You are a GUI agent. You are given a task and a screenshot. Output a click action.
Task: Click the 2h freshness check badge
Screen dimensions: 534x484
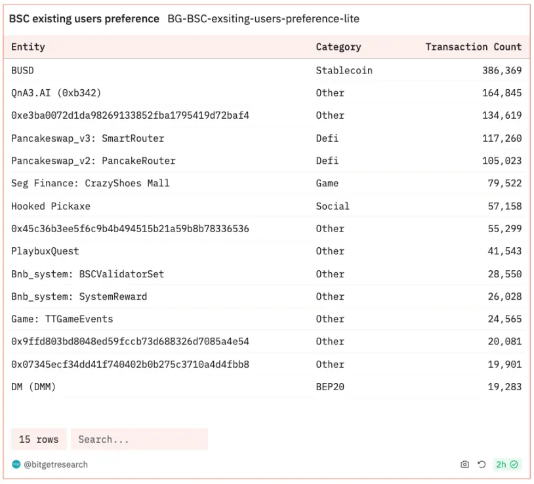point(507,464)
